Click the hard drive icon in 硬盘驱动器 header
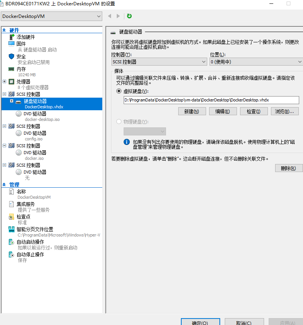This screenshot has width=303, height=325. [113, 32]
